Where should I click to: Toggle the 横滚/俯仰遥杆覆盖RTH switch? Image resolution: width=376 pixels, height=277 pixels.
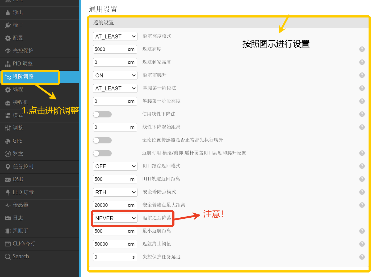click(x=102, y=153)
